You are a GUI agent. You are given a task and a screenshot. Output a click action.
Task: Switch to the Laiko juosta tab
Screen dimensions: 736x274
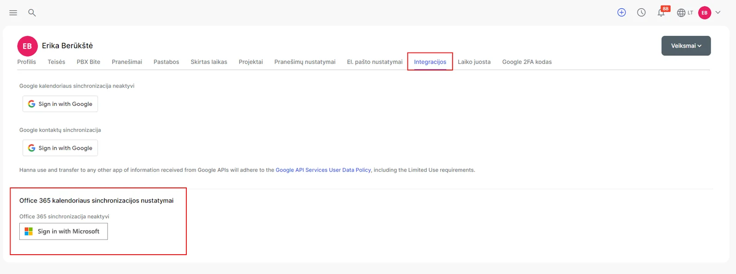click(x=474, y=62)
